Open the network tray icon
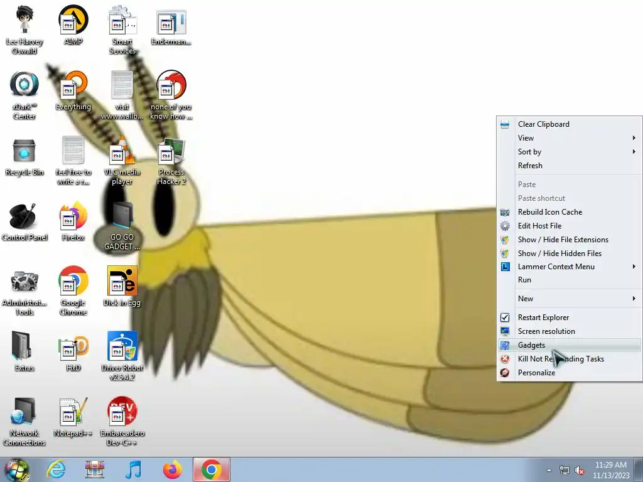The image size is (643, 482). [565, 471]
